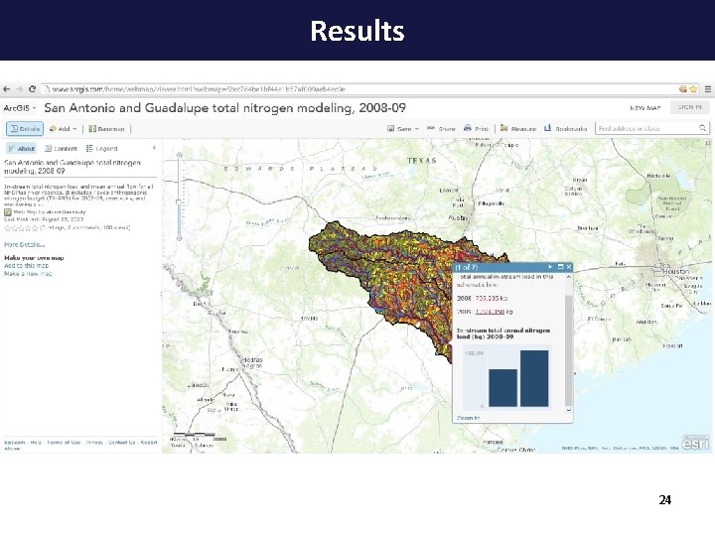The image size is (715, 536).
Task: Click the Houston label on the map
Action: coord(676,272)
